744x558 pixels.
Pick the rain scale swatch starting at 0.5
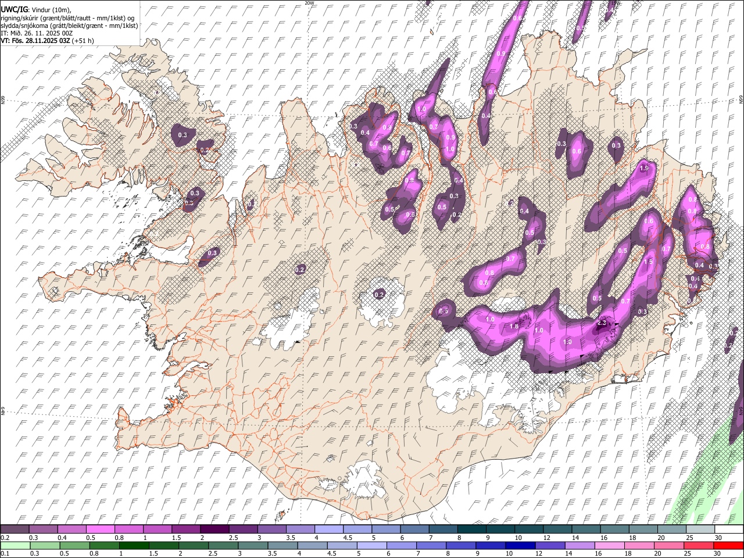(x=74, y=545)
